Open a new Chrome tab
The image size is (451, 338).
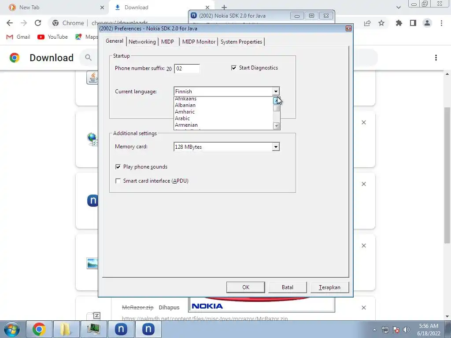click(224, 7)
